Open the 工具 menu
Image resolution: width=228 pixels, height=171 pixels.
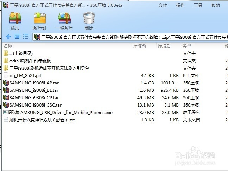[198, 5]
